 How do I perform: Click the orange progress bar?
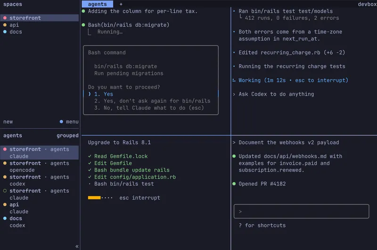pyautogui.click(x=94, y=198)
